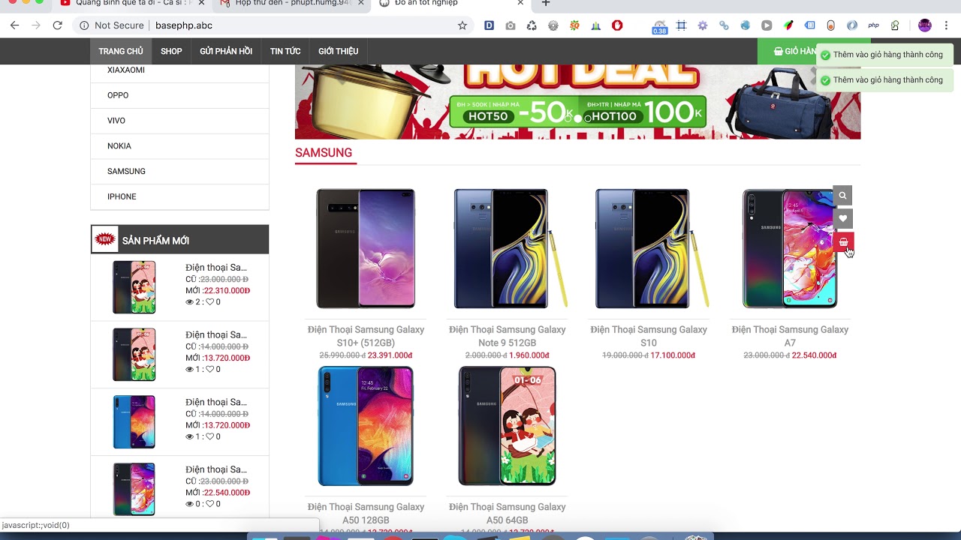Close the Gmail Hộp thư đến tab

[361, 4]
